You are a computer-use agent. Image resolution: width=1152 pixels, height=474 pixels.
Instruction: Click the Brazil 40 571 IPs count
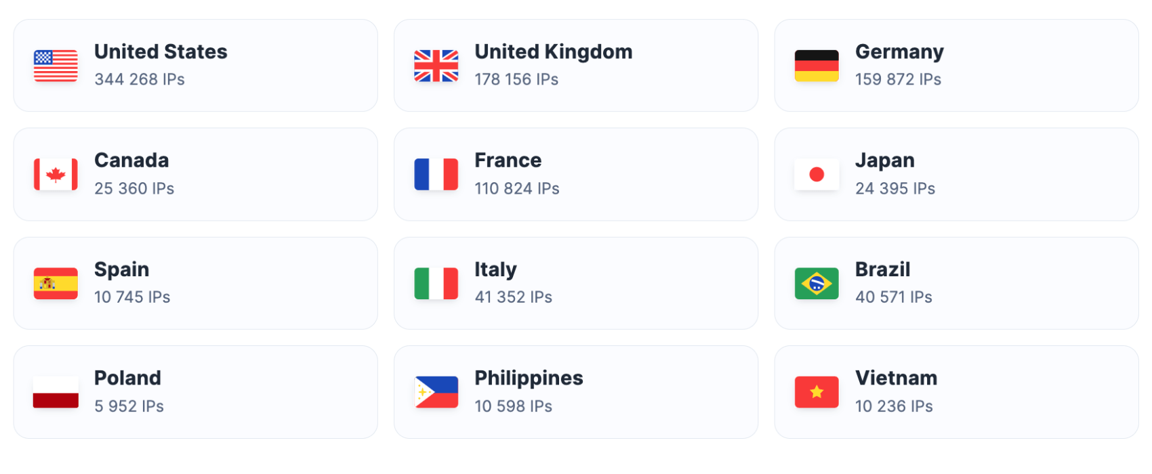pos(894,297)
